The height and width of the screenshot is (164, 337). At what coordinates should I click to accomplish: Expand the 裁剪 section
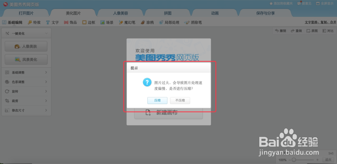click(26, 101)
